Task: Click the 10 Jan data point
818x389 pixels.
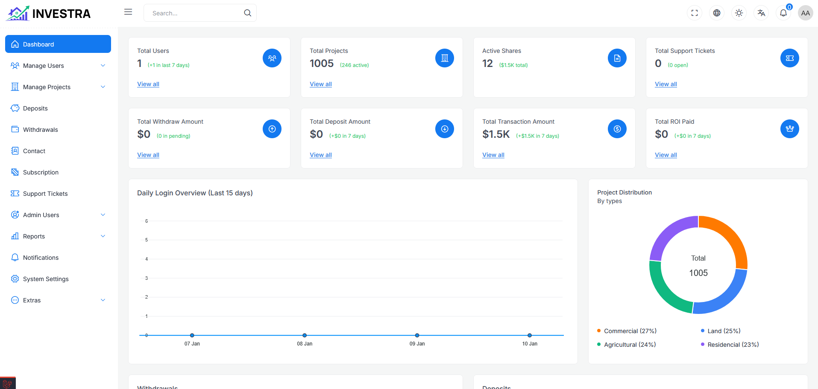Action: (x=530, y=335)
